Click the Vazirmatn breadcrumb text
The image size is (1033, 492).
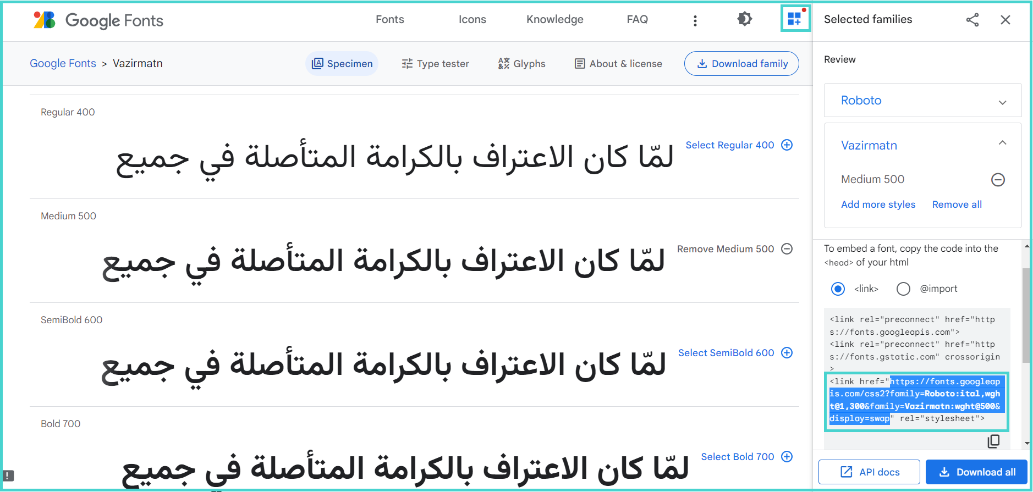(x=138, y=63)
